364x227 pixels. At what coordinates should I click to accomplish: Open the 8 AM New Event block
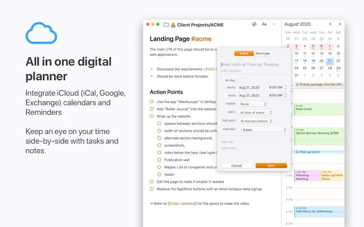click(319, 109)
